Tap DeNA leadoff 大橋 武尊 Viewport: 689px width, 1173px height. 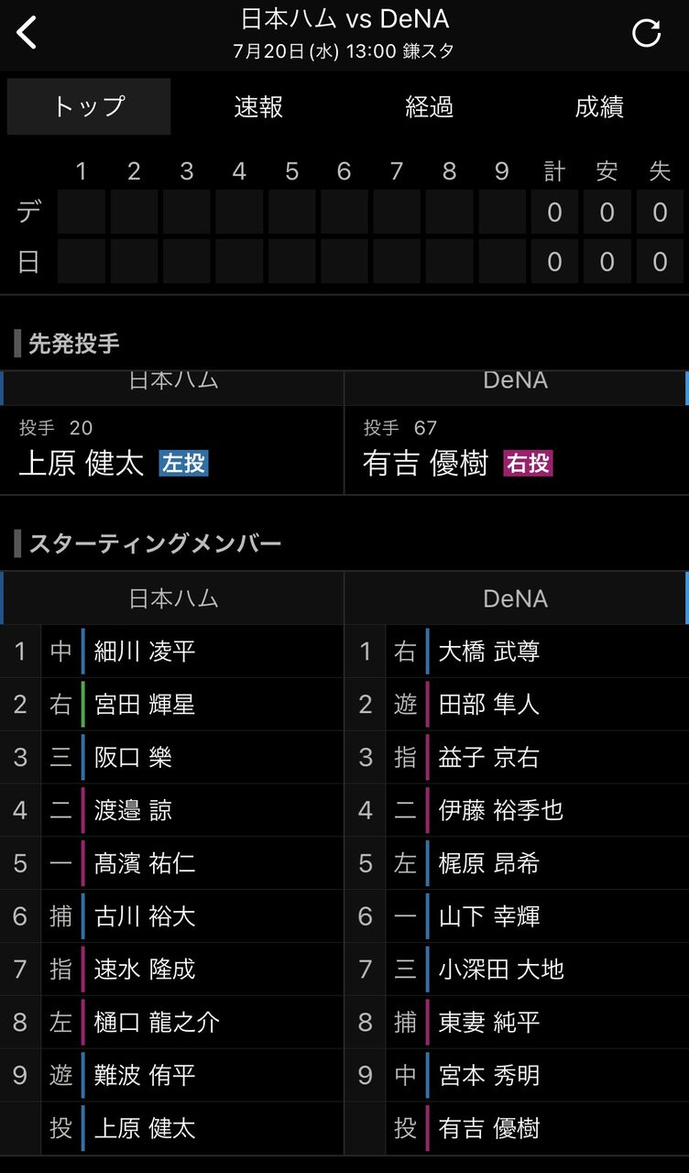pyautogui.click(x=489, y=652)
